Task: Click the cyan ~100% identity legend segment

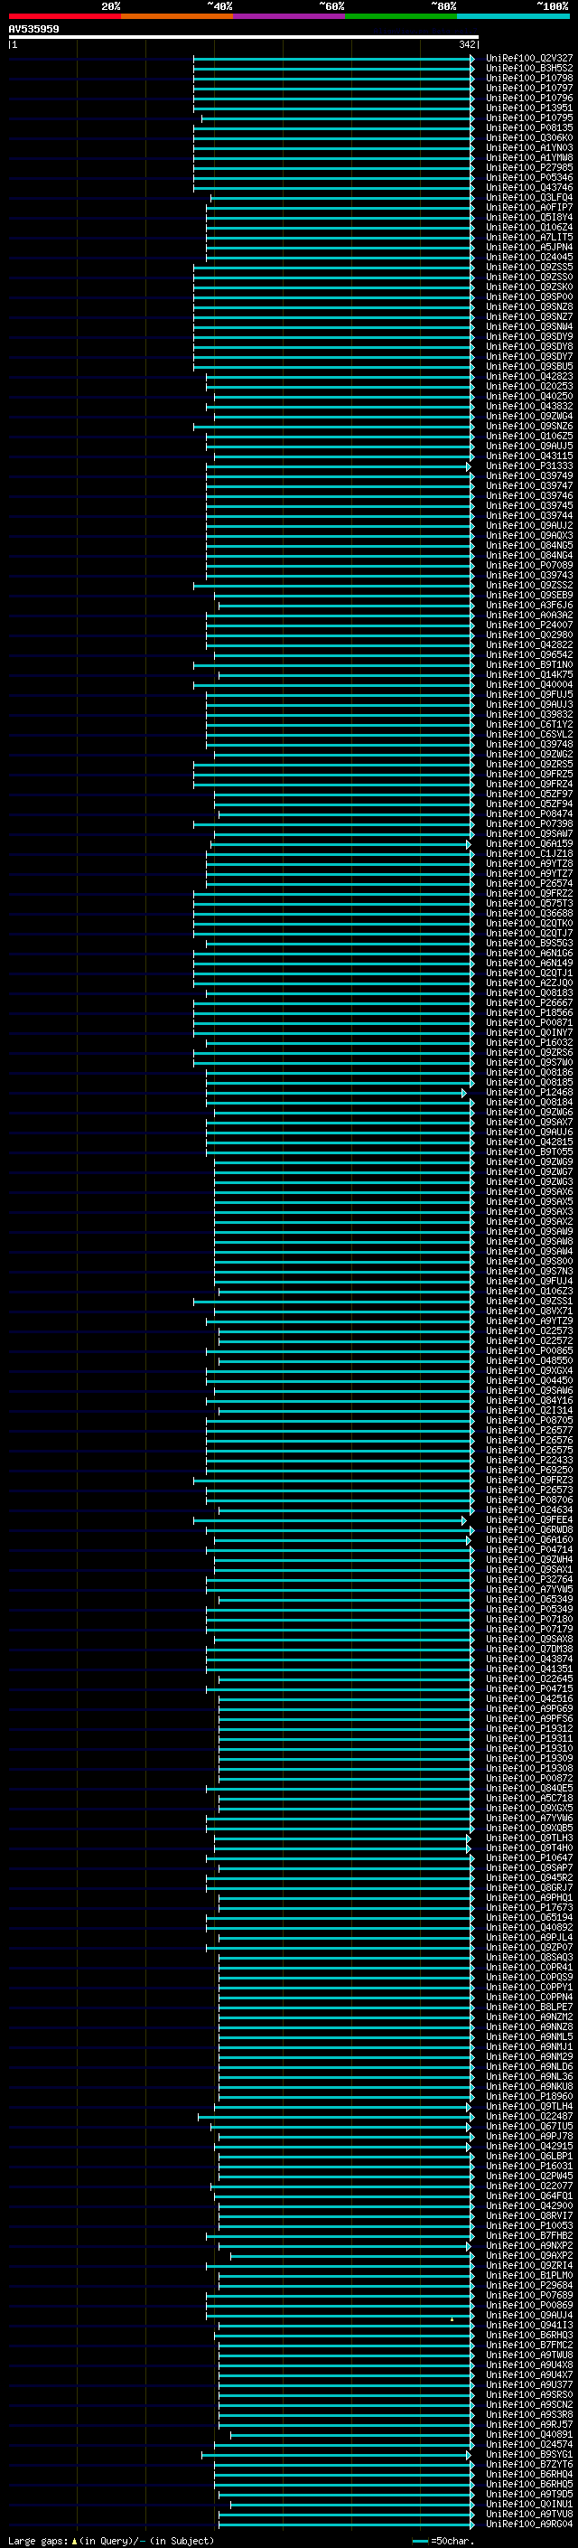Action: coord(513,16)
